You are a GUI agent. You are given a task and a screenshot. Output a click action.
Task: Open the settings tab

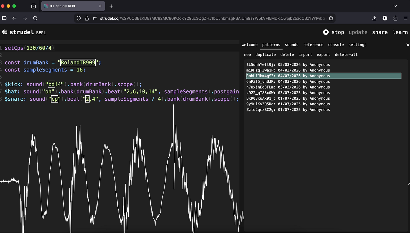tap(357, 45)
